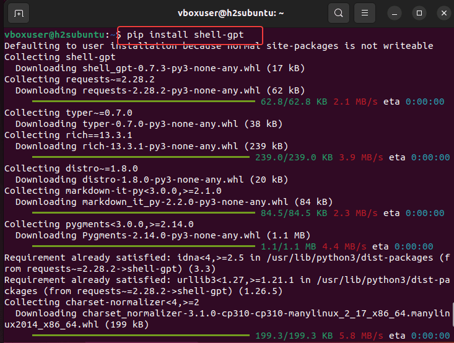The height and width of the screenshot is (343, 454).
Task: Click 'Downloading markdown_it_py-2.2.0' line
Action: (x=174, y=202)
